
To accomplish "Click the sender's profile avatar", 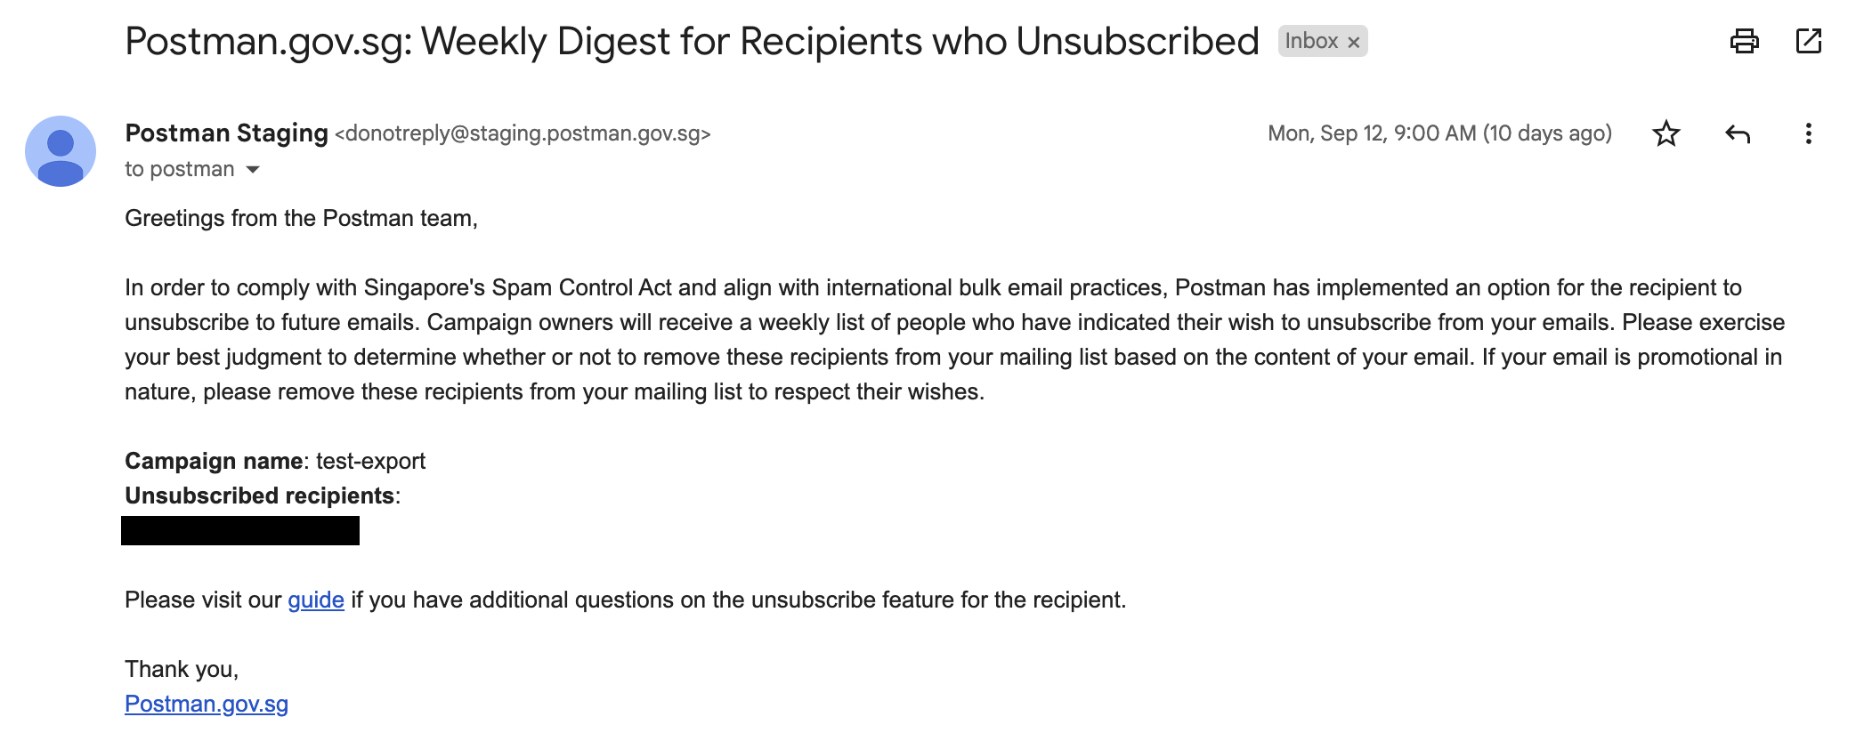I will point(61,151).
